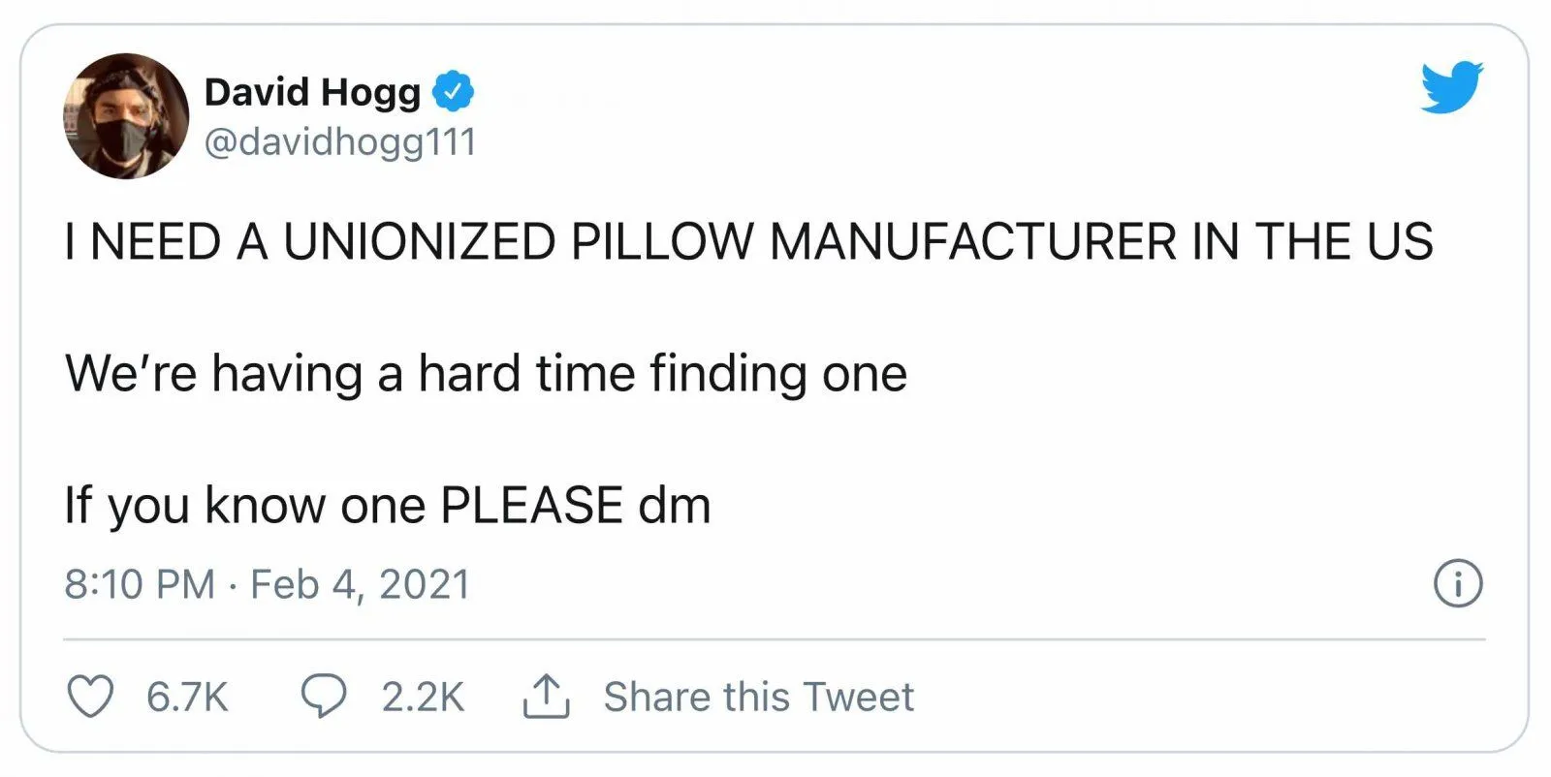Click the 8:10 PM time text
1551x777 pixels.
(140, 584)
